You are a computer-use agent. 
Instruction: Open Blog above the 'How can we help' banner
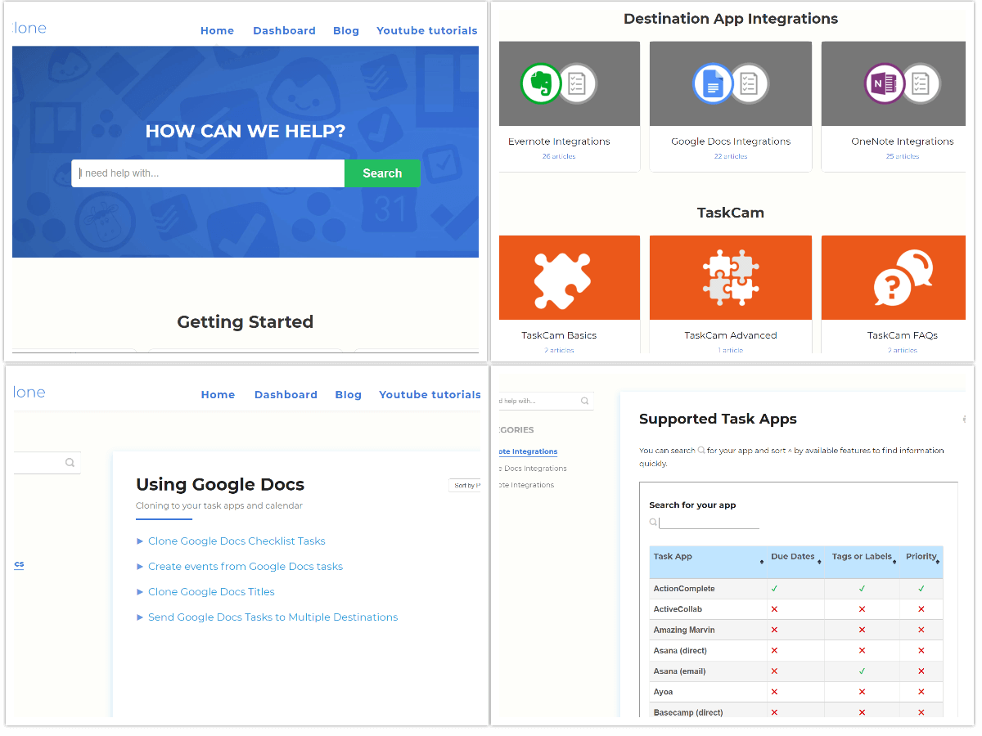[346, 31]
